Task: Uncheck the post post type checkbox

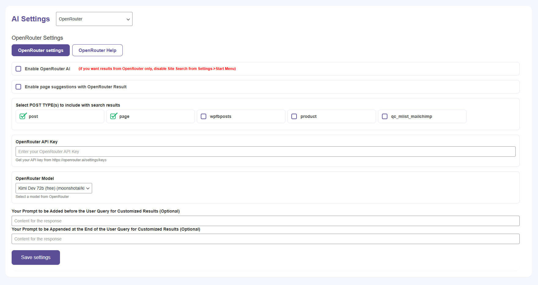Action: pos(23,116)
